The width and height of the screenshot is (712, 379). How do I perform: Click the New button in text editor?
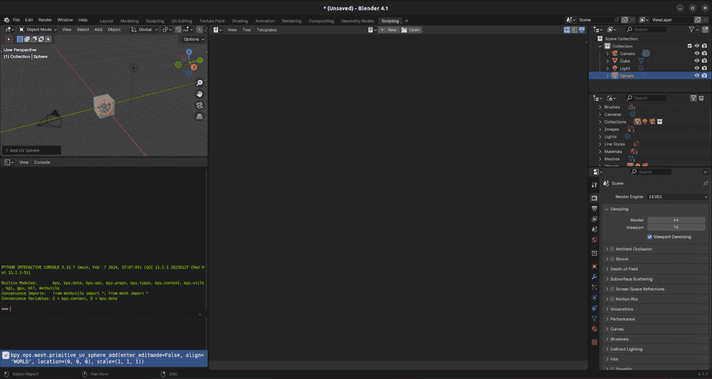click(x=389, y=30)
